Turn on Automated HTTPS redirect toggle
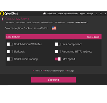Screen dimensions: 107x103 point(58,52)
